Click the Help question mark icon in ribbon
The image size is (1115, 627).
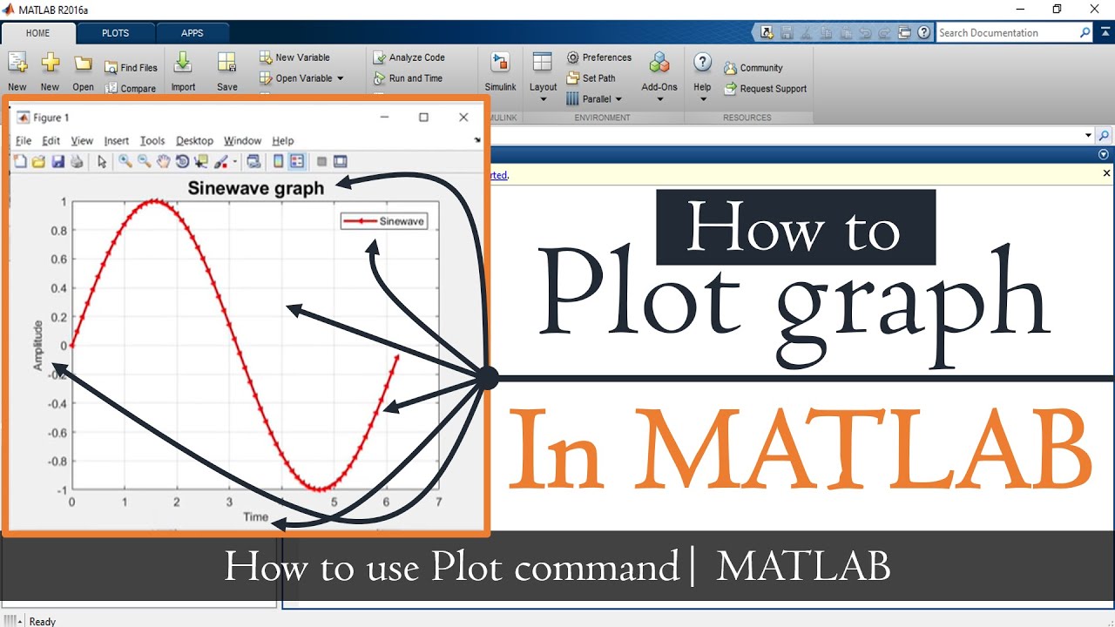(x=703, y=63)
